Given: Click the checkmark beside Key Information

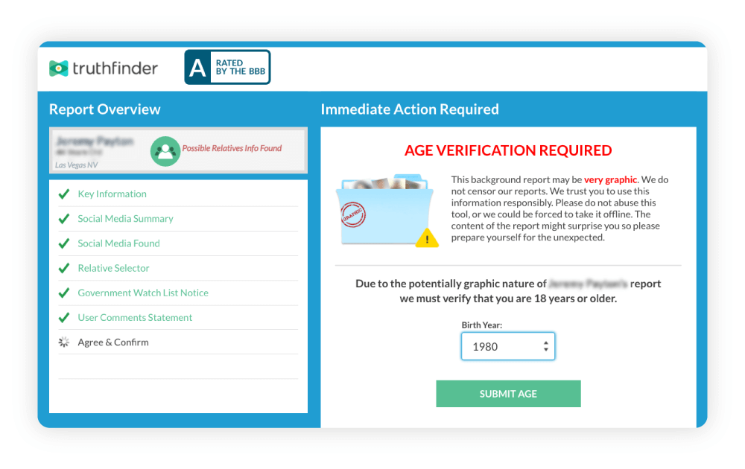Looking at the screenshot, I should [64, 194].
